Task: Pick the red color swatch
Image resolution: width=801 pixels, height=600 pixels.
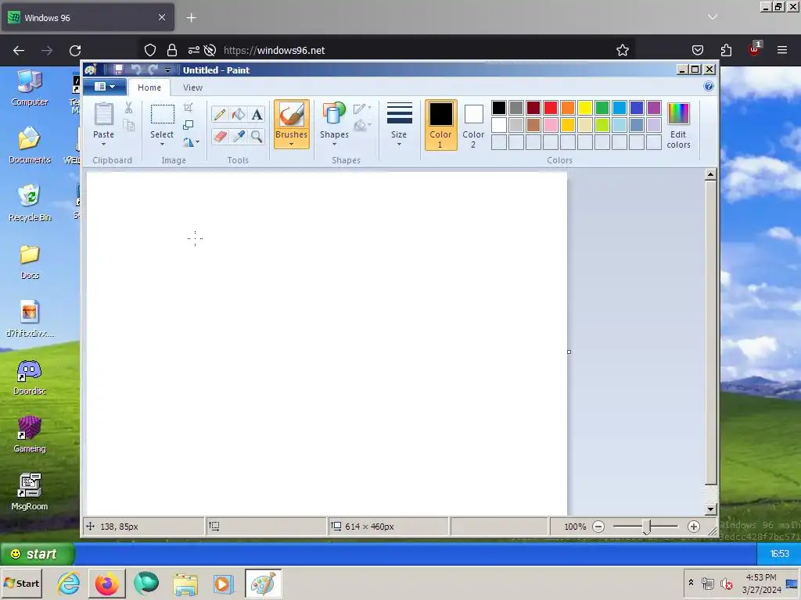Action: click(x=551, y=108)
